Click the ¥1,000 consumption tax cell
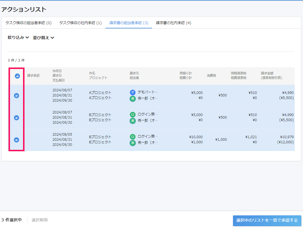The image size is (303, 229). 221,139
